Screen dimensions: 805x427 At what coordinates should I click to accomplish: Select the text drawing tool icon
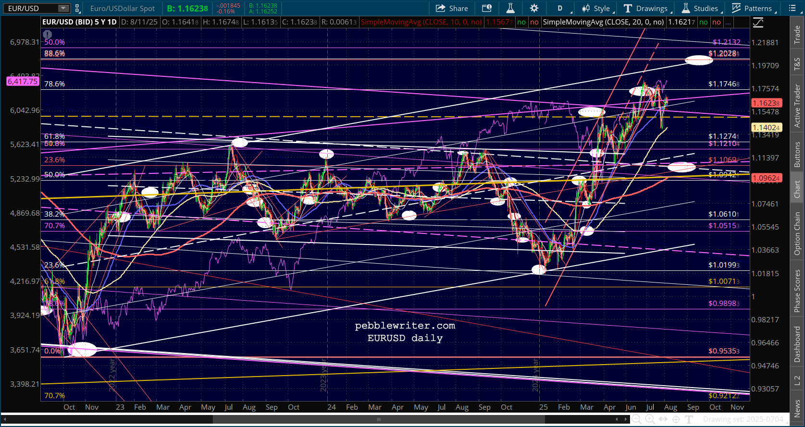coord(689,419)
